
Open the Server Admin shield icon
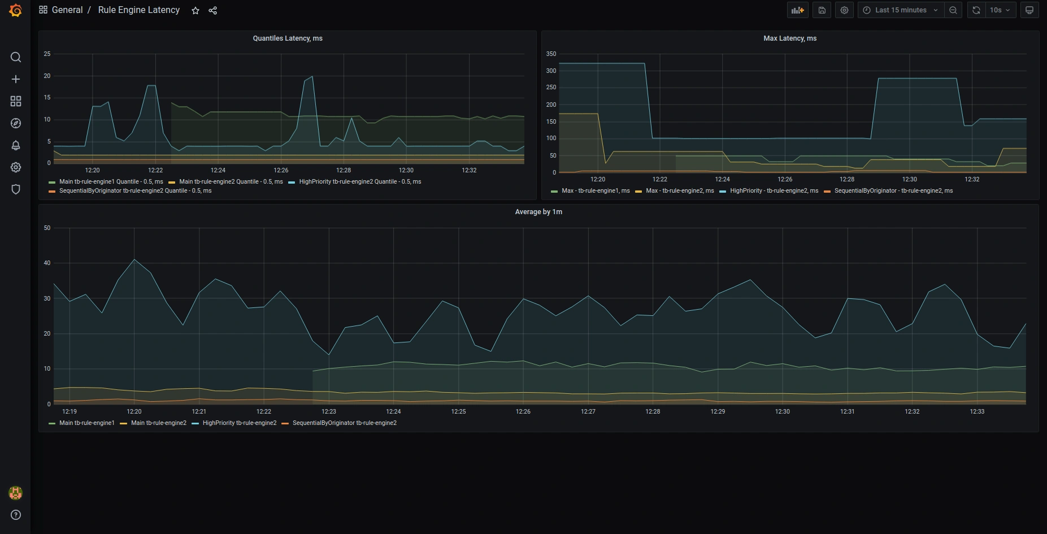tap(16, 189)
